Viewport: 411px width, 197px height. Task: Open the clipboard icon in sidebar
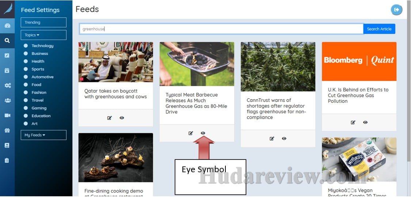(7, 161)
